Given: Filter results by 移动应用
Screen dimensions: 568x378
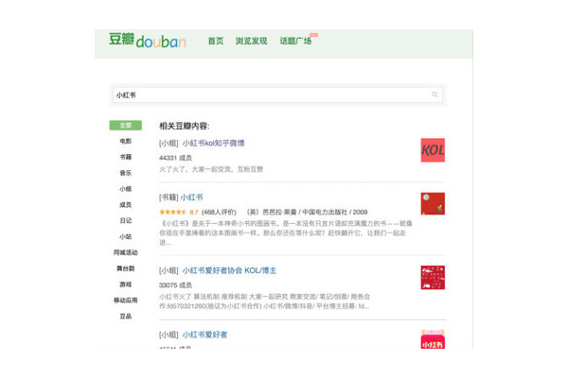Looking at the screenshot, I should coord(125,301).
